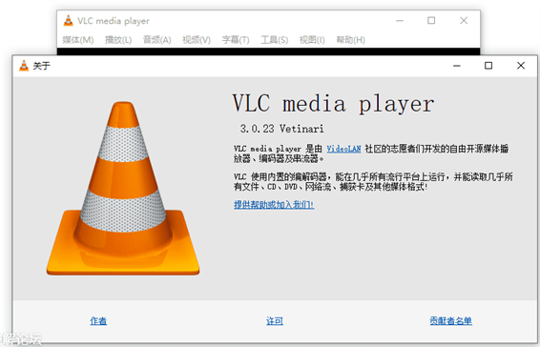The width and height of the screenshot is (540, 347).
Task: Maximize the VLC media player main window
Action: 431,21
